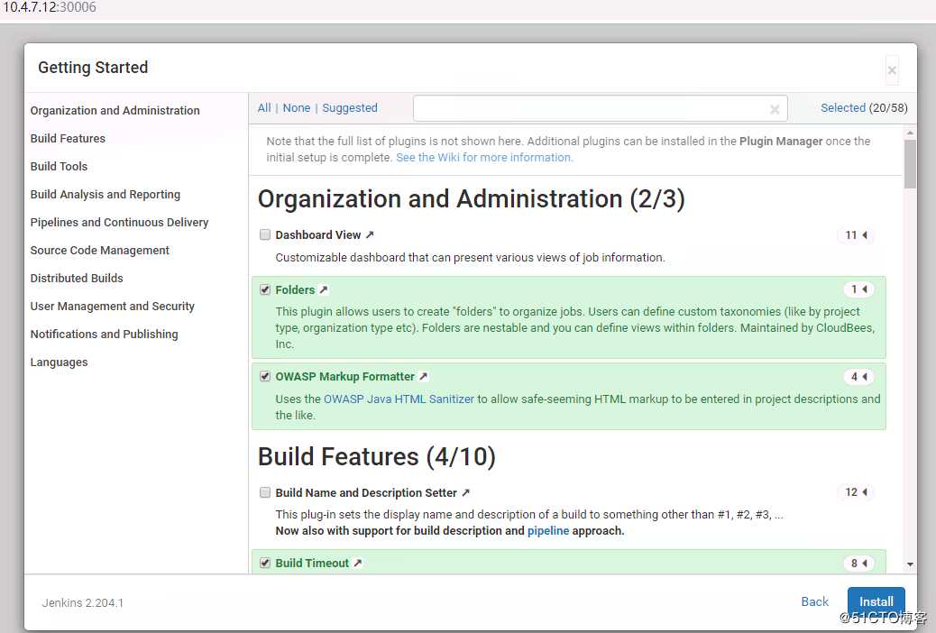Click the plugin list scrollbar thumb

pos(910,164)
